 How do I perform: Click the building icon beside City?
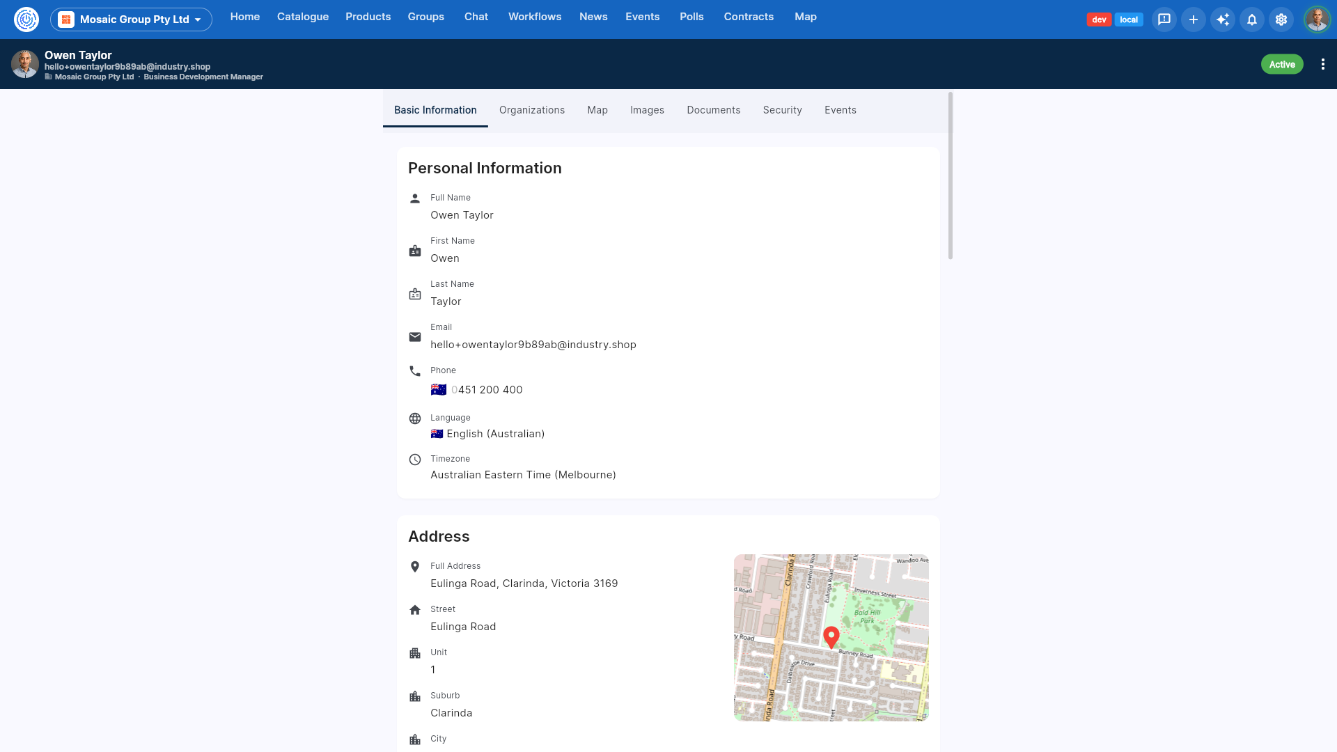click(x=415, y=739)
